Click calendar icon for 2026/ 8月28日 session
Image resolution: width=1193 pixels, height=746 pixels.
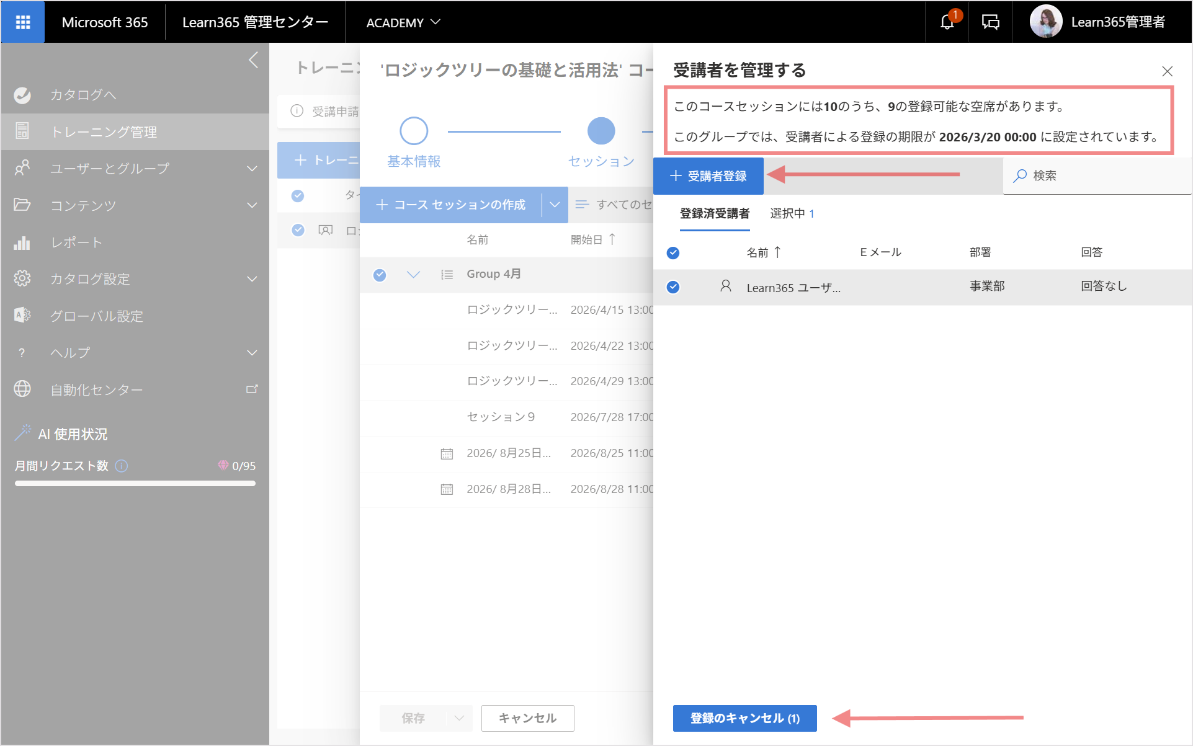(x=447, y=489)
